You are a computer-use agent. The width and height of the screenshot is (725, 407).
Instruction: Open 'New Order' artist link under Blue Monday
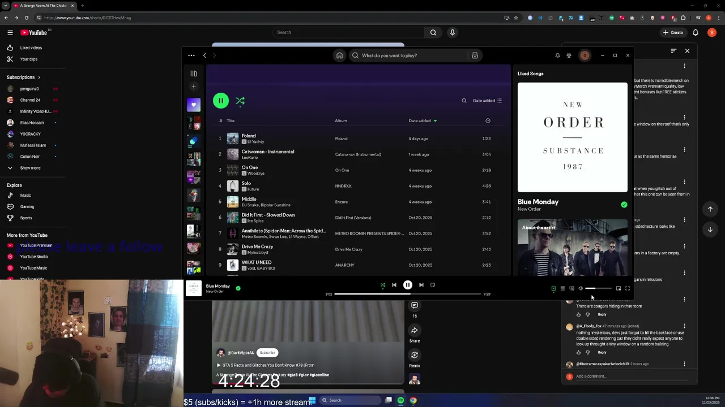pos(529,209)
